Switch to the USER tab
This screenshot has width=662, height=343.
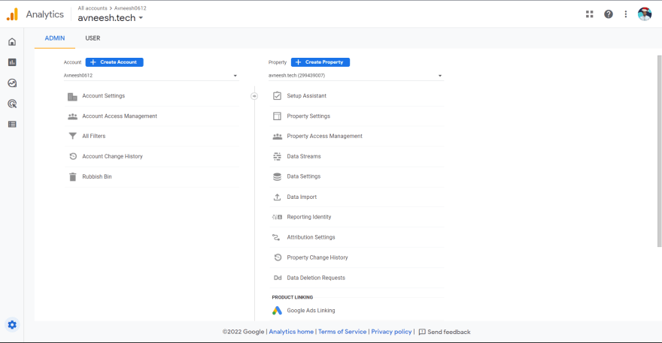click(x=93, y=38)
